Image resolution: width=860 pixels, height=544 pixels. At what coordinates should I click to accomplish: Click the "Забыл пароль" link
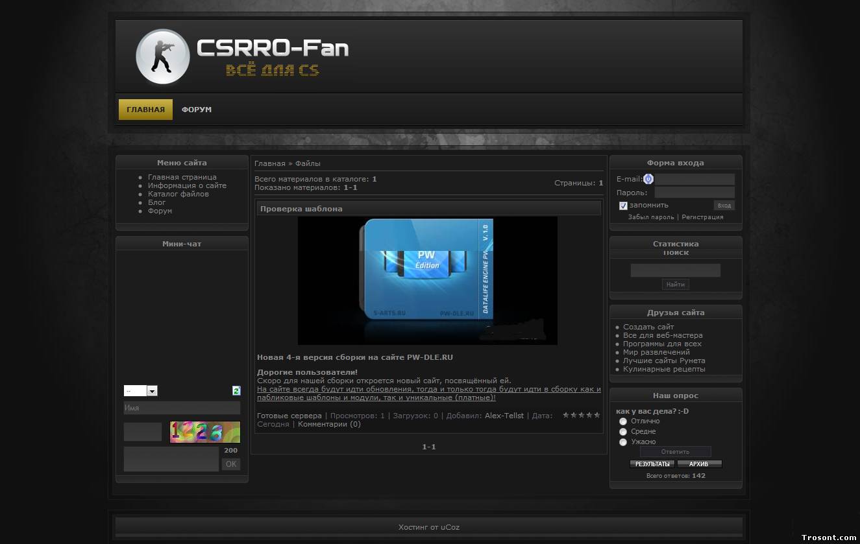(x=651, y=217)
